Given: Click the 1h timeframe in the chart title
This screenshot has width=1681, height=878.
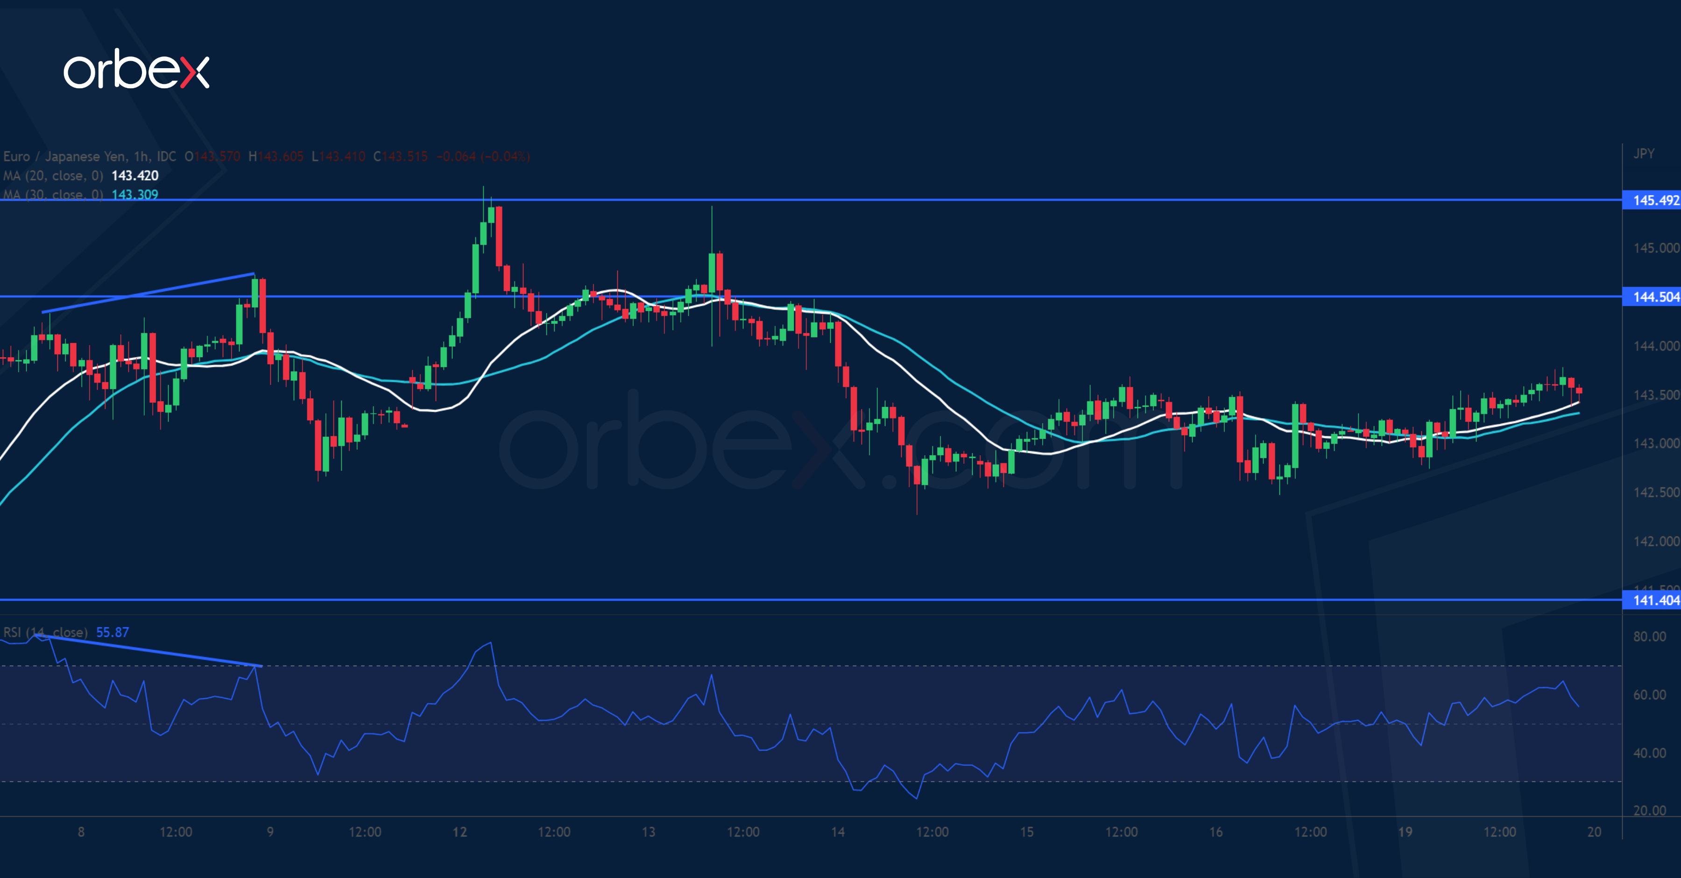Looking at the screenshot, I should coord(140,156).
